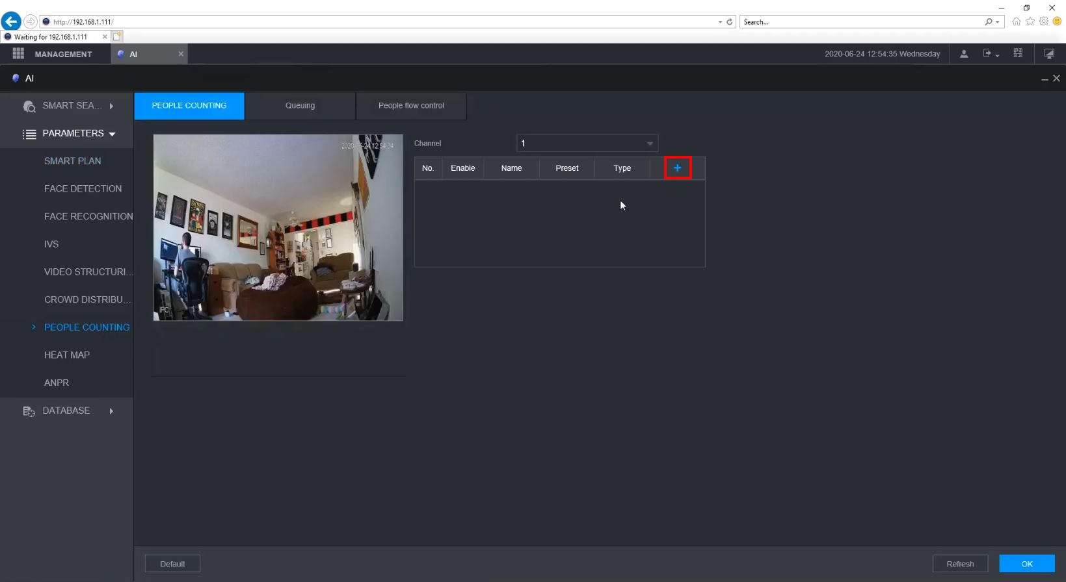Select HEAT MAP in the sidebar
The image size is (1066, 582).
pyautogui.click(x=67, y=355)
